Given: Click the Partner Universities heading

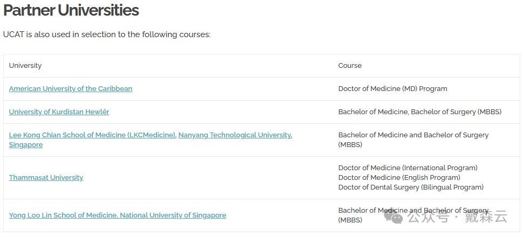Looking at the screenshot, I should coord(71,10).
